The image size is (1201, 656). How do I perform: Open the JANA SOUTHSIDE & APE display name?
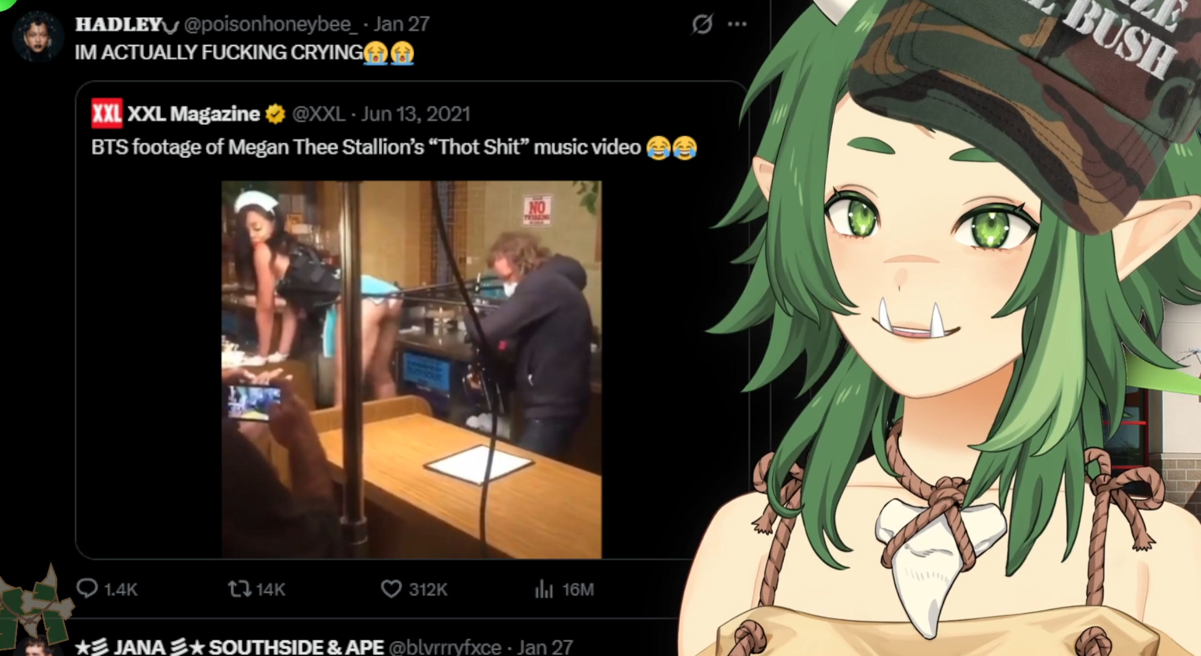click(229, 647)
